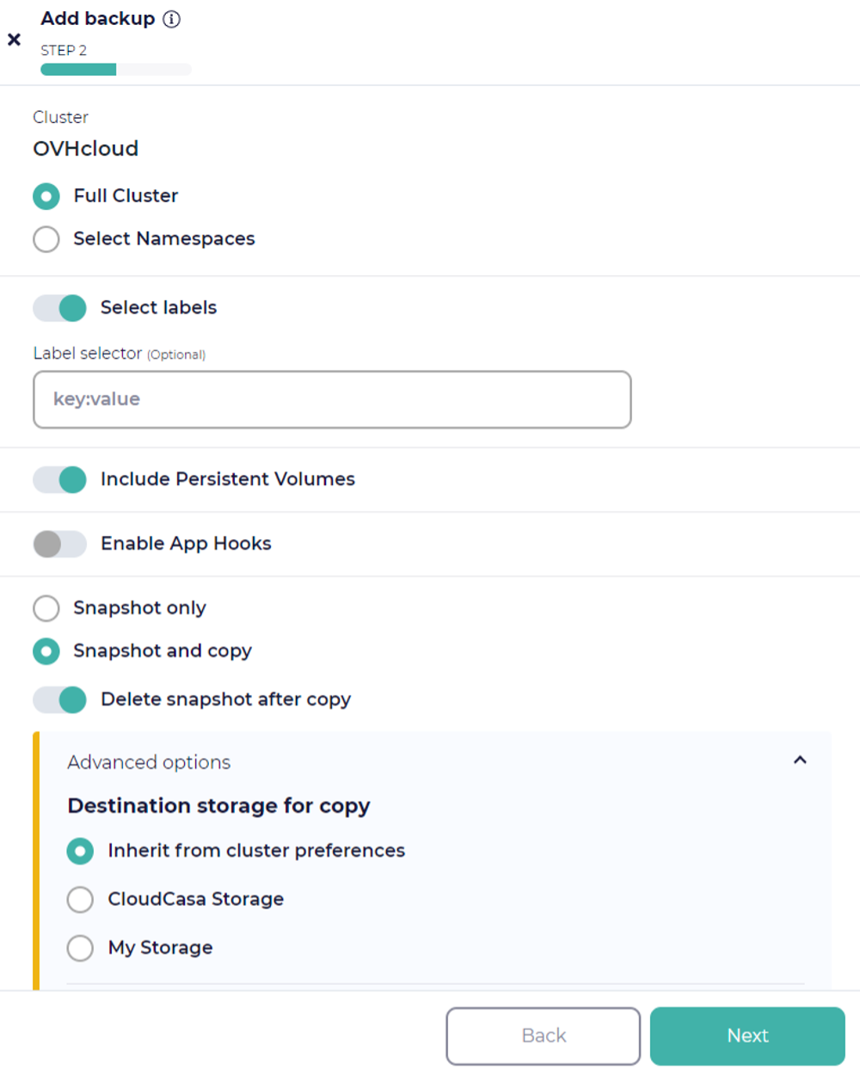Select the Snapshot and copy option
The height and width of the screenshot is (1077, 860).
click(x=46, y=651)
